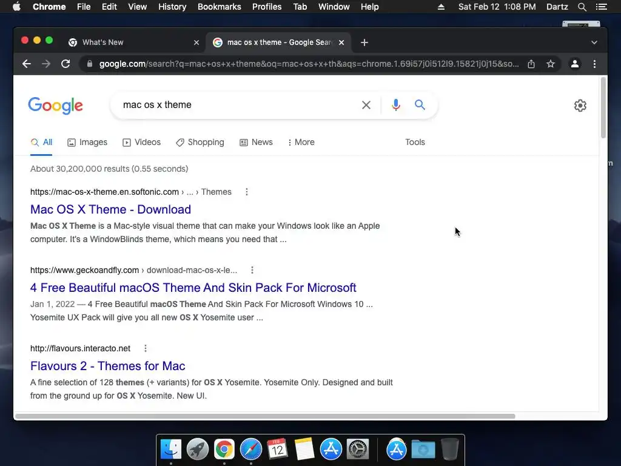Click the eject icon in menu bar
The height and width of the screenshot is (466, 621).
441,7
